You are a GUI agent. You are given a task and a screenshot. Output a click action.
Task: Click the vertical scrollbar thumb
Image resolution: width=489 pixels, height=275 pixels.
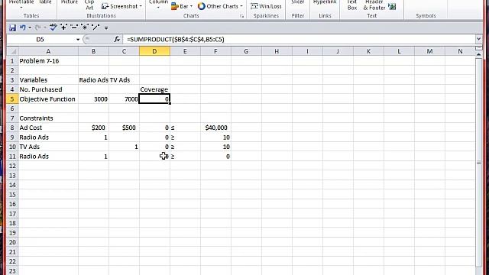click(x=479, y=162)
